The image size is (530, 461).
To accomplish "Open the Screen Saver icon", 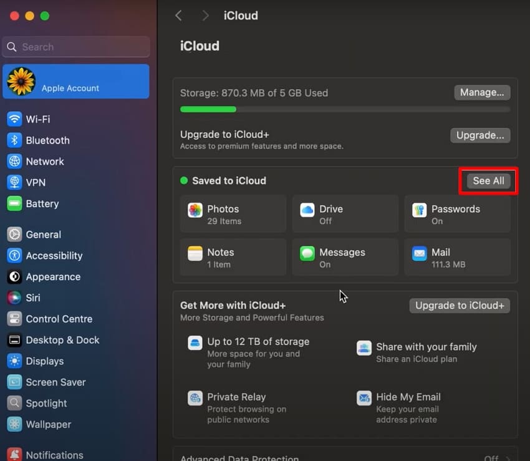I will coord(14,382).
